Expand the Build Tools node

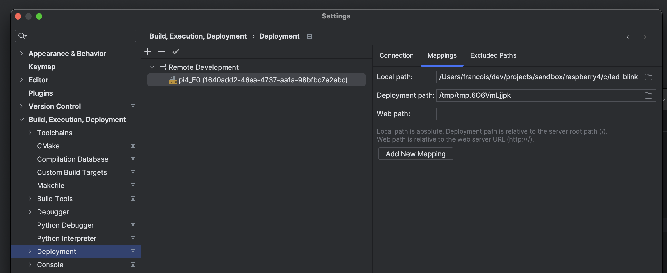click(30, 199)
